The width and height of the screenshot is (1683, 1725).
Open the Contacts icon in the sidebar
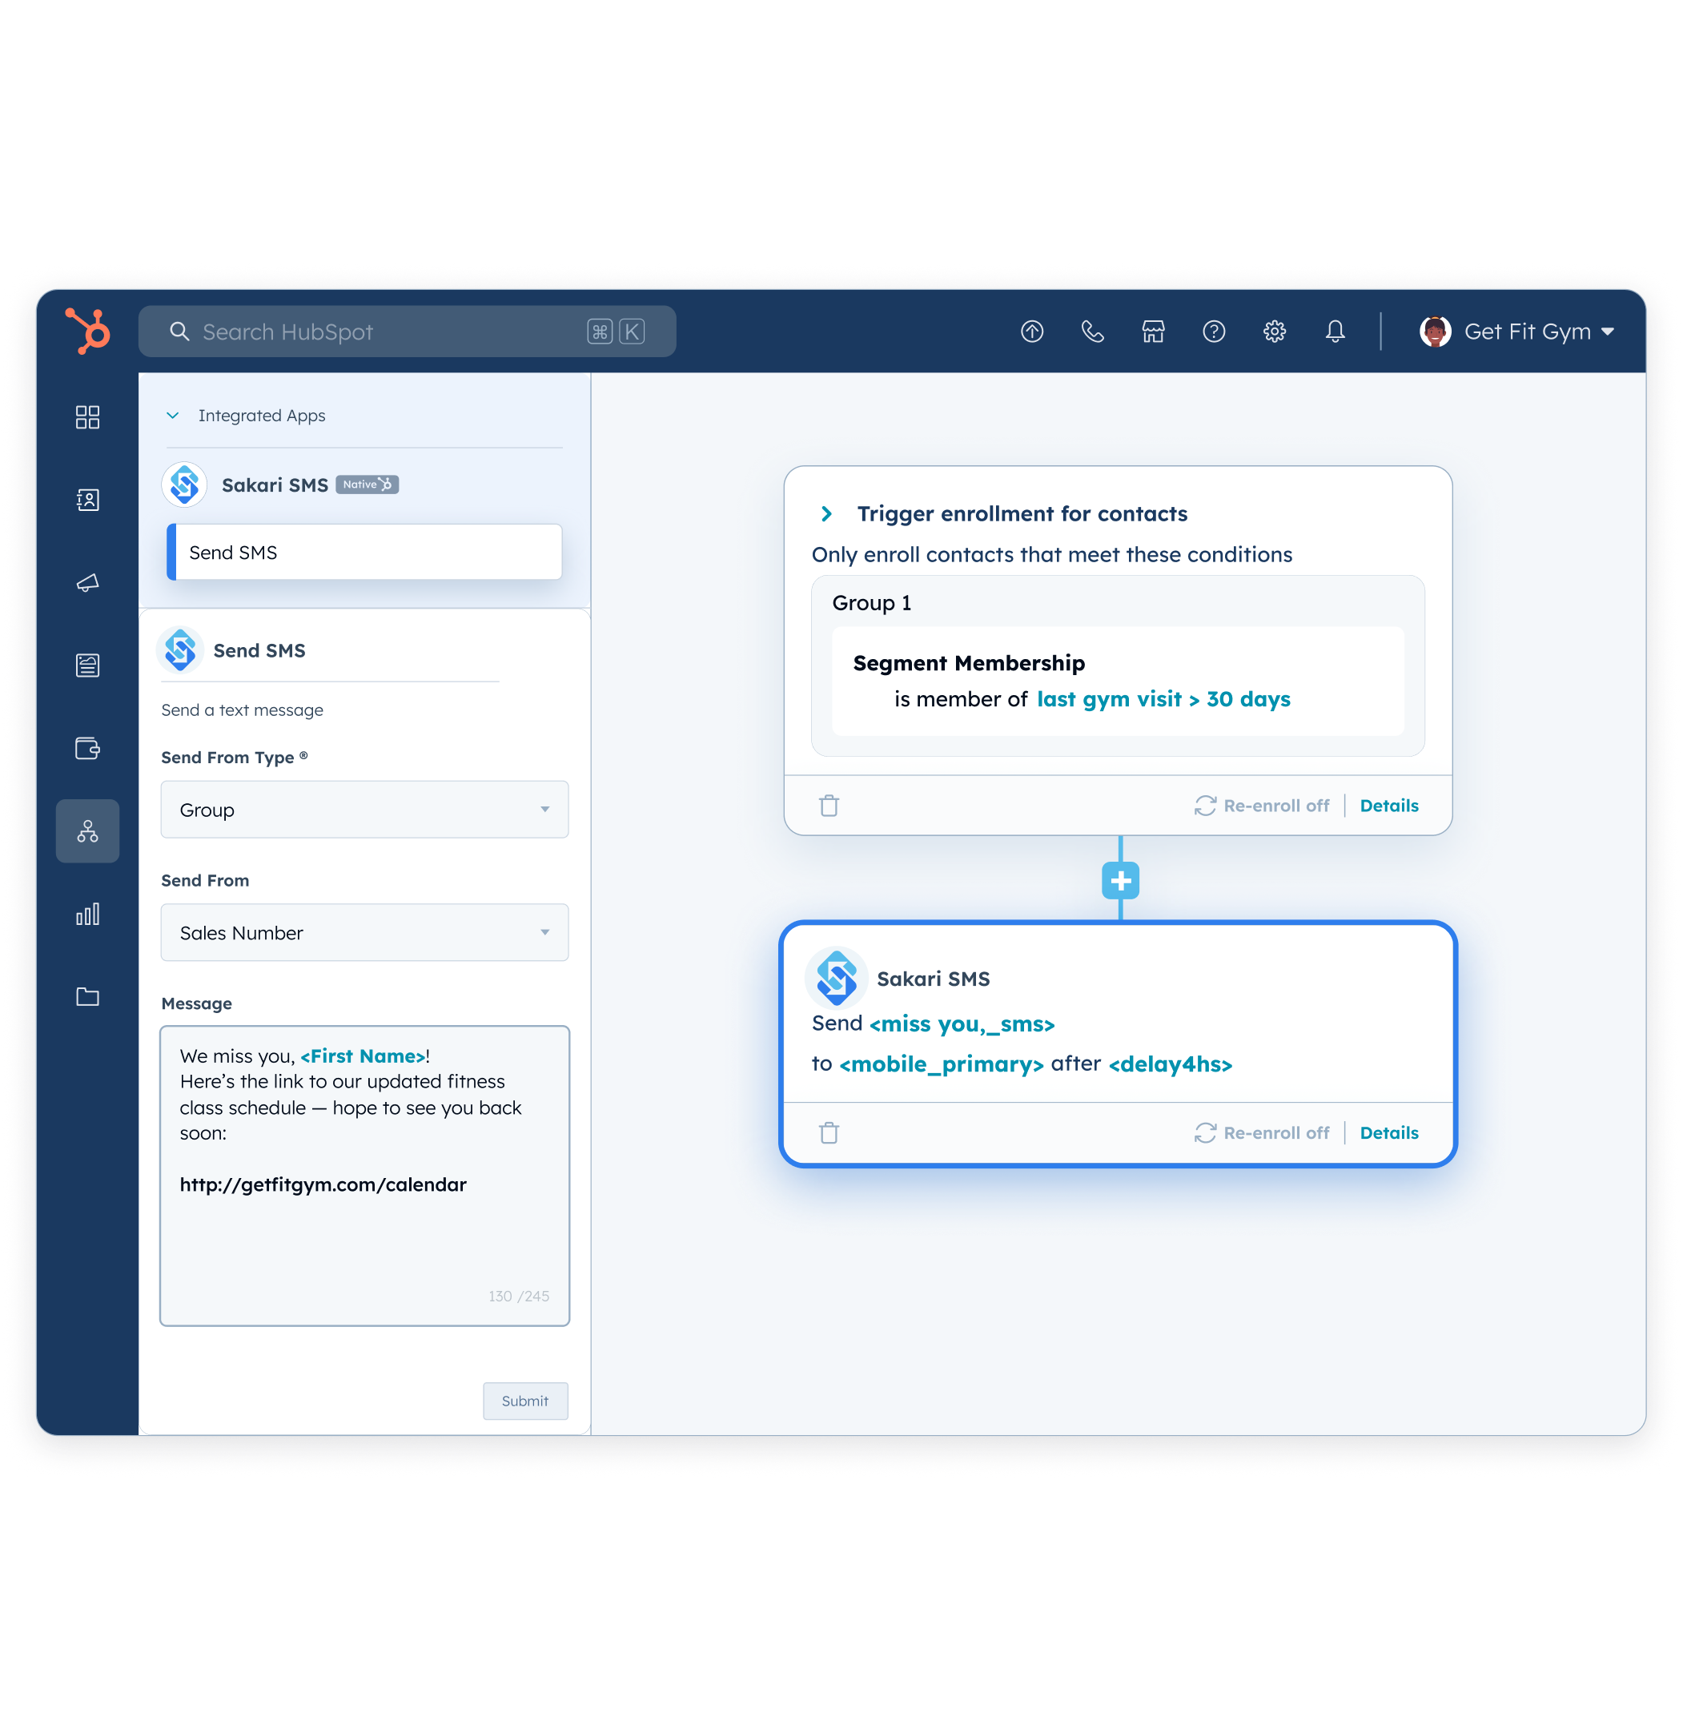[x=87, y=500]
